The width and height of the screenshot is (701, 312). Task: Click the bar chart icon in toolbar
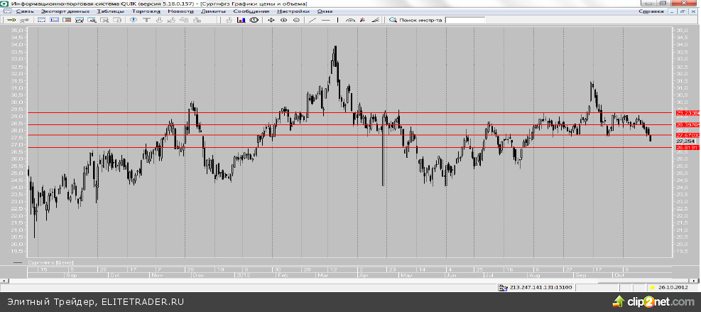click(x=241, y=20)
